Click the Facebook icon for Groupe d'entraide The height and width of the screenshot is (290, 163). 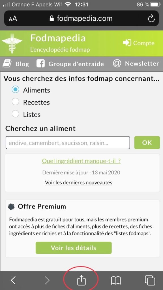(x=41, y=64)
